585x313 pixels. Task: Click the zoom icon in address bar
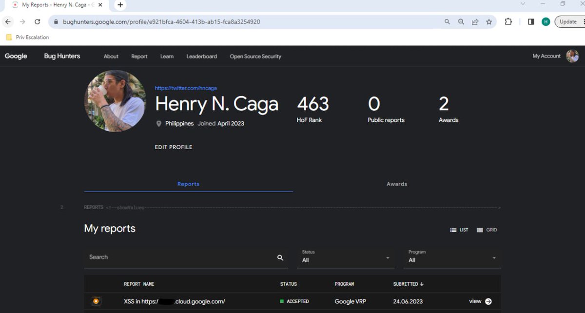pos(461,22)
